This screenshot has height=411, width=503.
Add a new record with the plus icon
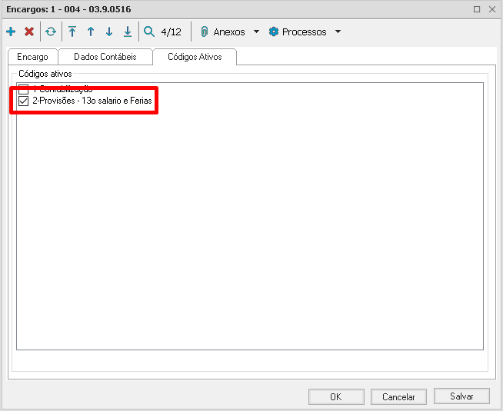point(11,31)
